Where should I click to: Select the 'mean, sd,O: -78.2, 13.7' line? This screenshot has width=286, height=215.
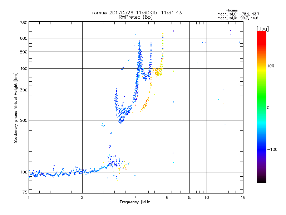click(238, 14)
